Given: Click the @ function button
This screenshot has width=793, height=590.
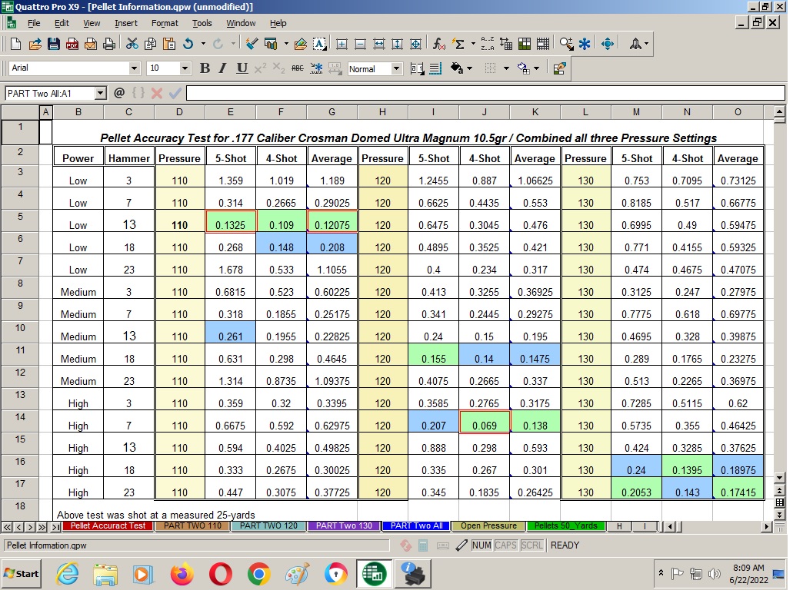Looking at the screenshot, I should 119,92.
